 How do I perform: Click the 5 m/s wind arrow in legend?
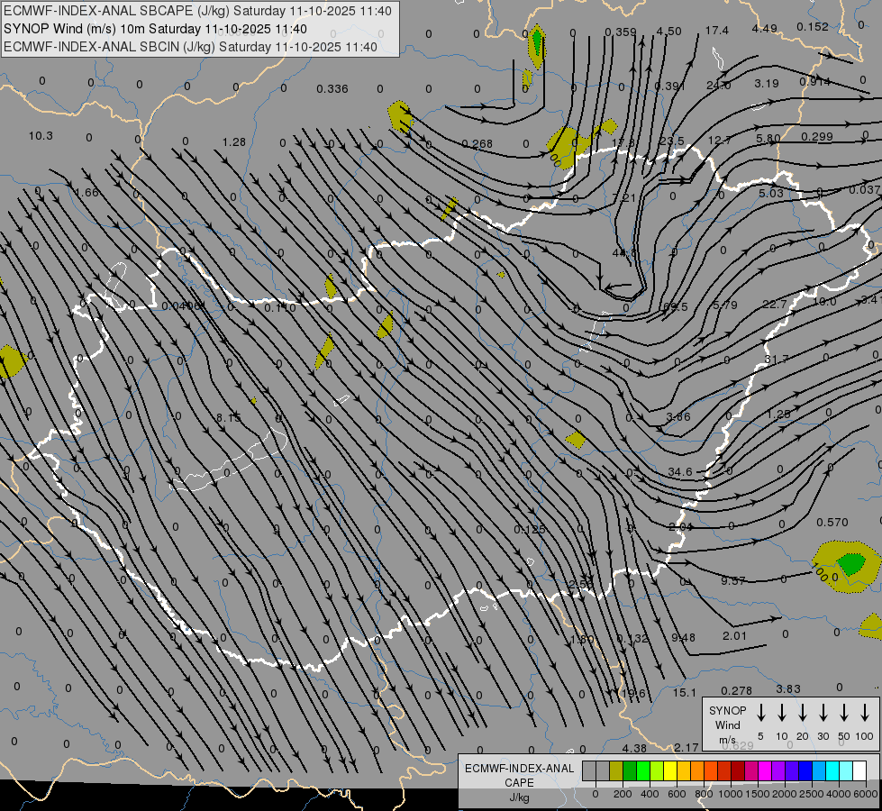[x=760, y=713]
